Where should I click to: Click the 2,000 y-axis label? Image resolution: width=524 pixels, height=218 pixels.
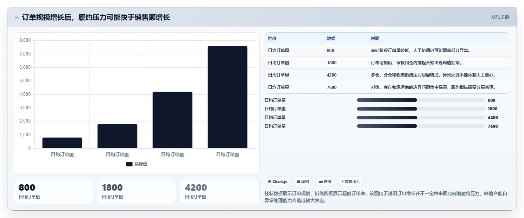25,121
